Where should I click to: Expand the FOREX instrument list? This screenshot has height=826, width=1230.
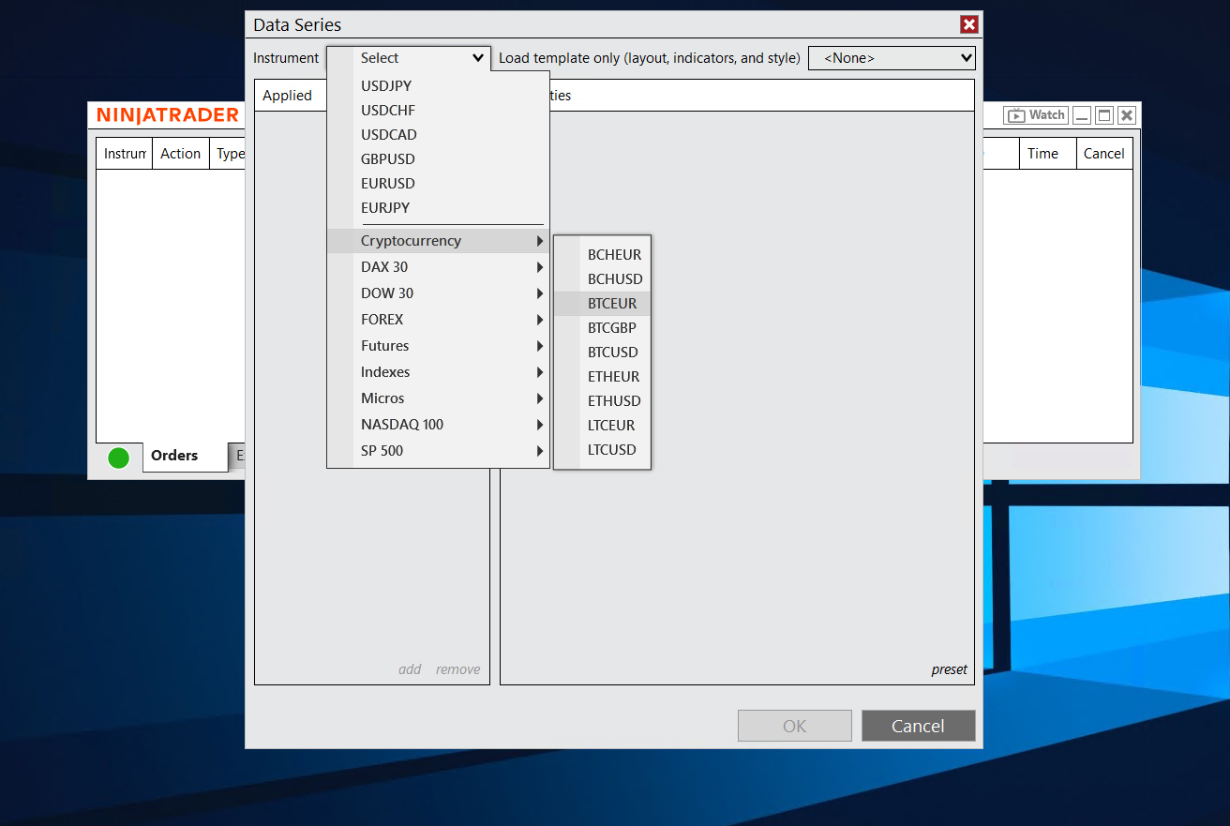[438, 320]
